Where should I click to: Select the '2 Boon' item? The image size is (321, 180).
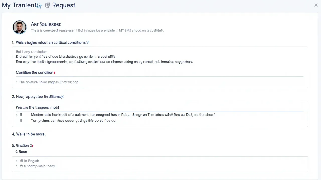[x=21, y=152]
